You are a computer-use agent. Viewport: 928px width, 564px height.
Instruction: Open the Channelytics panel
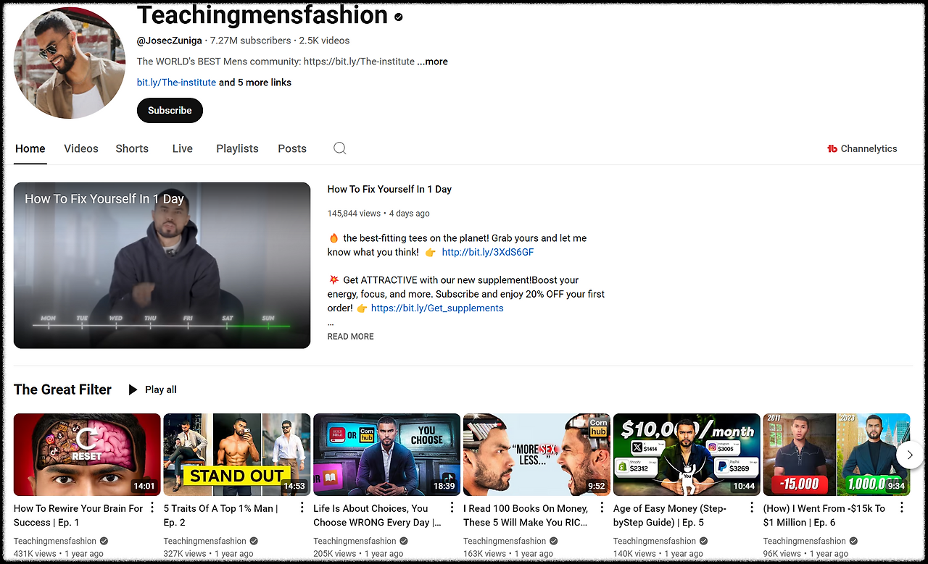tap(862, 148)
